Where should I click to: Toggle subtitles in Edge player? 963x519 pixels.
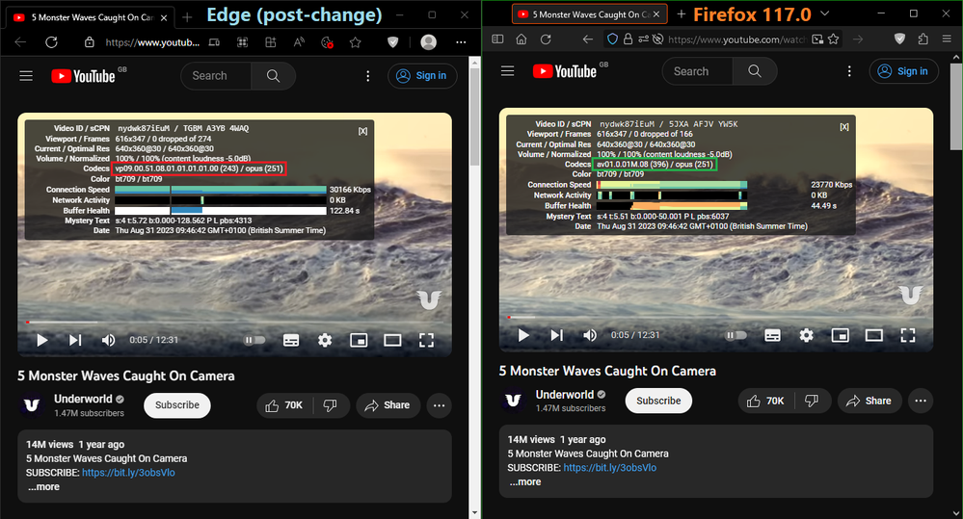pos(291,340)
